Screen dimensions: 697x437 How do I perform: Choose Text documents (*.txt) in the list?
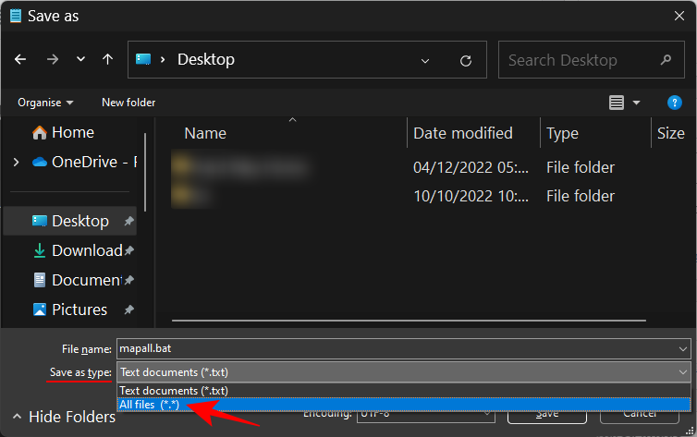point(404,391)
